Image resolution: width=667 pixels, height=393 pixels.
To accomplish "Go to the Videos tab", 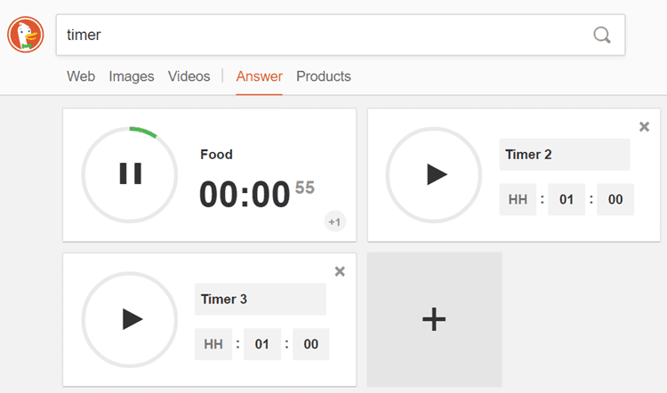I will 189,76.
